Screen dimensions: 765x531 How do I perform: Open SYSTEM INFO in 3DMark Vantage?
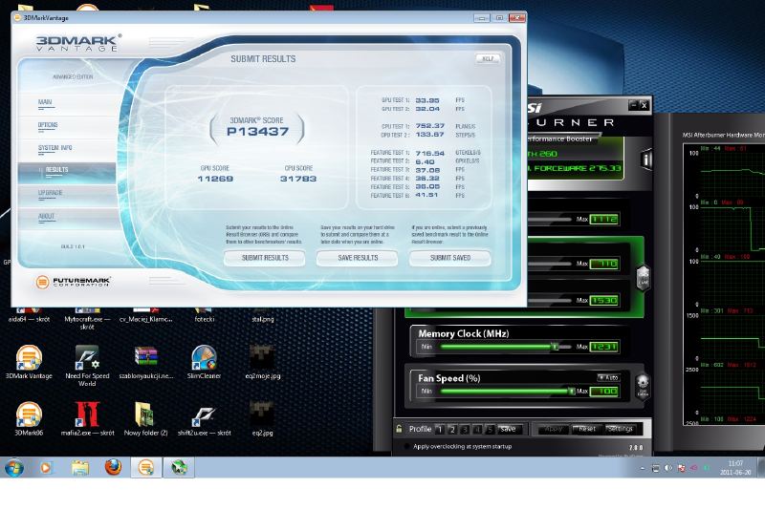(55, 148)
